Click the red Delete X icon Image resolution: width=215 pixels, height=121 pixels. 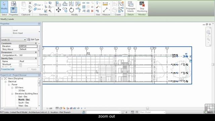coord(92,11)
